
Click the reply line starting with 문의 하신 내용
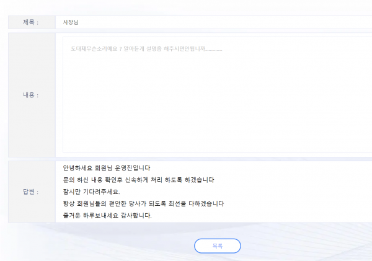coord(138,180)
